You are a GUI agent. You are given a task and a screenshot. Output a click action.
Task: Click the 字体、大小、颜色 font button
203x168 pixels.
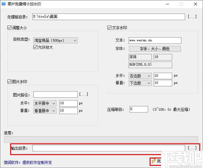[155, 49]
